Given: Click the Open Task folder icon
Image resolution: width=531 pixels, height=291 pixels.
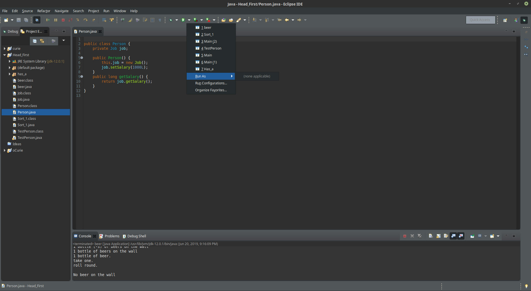Looking at the screenshot, I should coord(231,20).
